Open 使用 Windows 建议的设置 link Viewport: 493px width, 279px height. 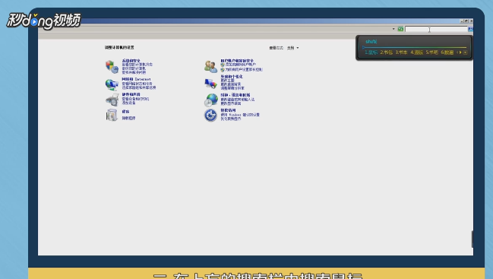(x=240, y=115)
